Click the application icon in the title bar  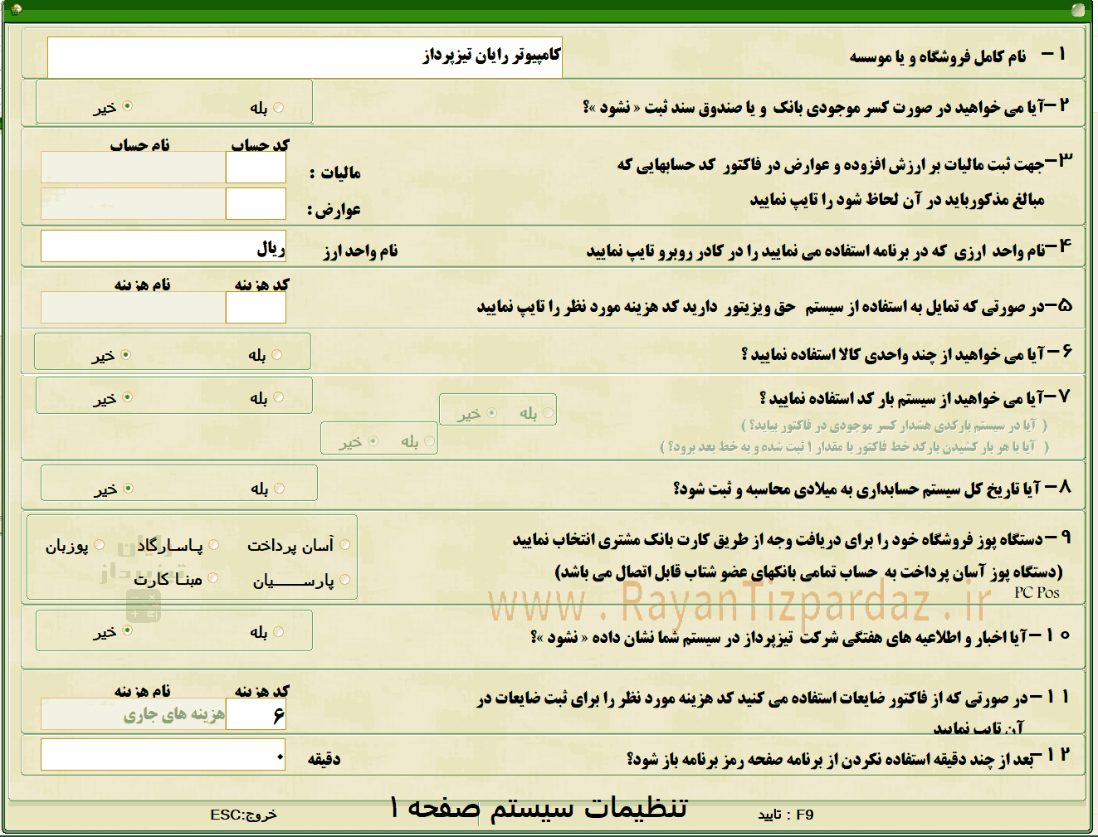coord(17,10)
